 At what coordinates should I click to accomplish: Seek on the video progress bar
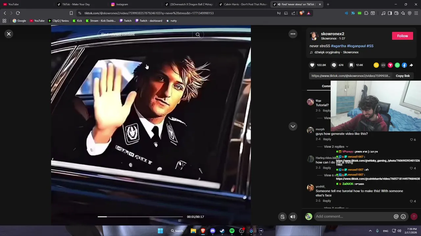140,217
